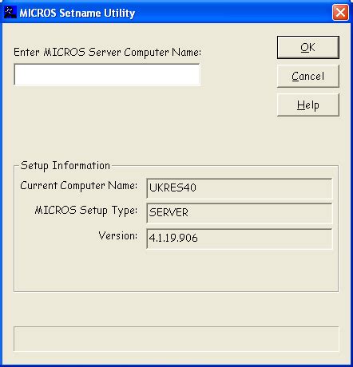Viewport: 353px width, 367px height.
Task: Click the OK button
Action: pos(308,47)
